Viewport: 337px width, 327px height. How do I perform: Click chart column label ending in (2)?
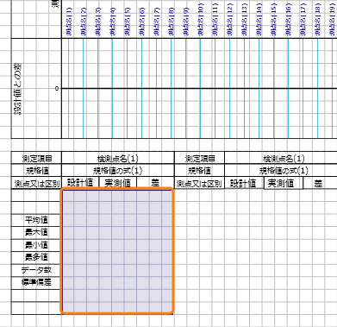tap(84, 22)
